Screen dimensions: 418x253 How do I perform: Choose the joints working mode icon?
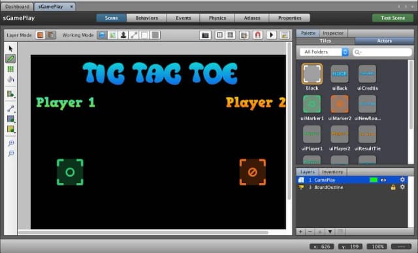click(134, 35)
